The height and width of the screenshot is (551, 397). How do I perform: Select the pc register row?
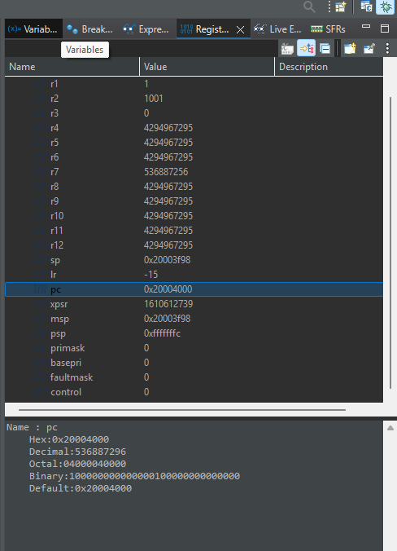point(194,289)
